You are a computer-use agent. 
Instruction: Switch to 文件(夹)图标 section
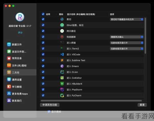click(20, 66)
